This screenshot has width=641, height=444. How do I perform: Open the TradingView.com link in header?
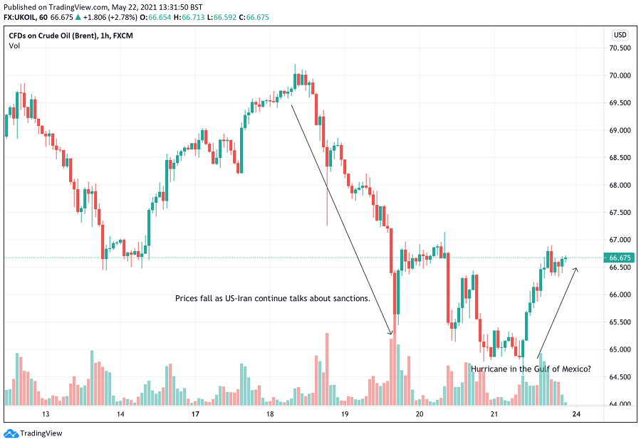coord(75,6)
